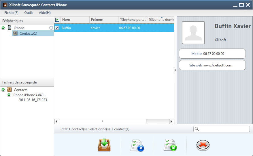
Task: Select the iPhone device tree item
Action: tap(19, 28)
